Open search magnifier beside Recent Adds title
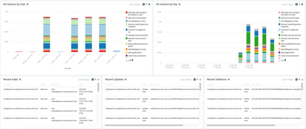Viewport: 306px width, 129px height. (x=20, y=80)
